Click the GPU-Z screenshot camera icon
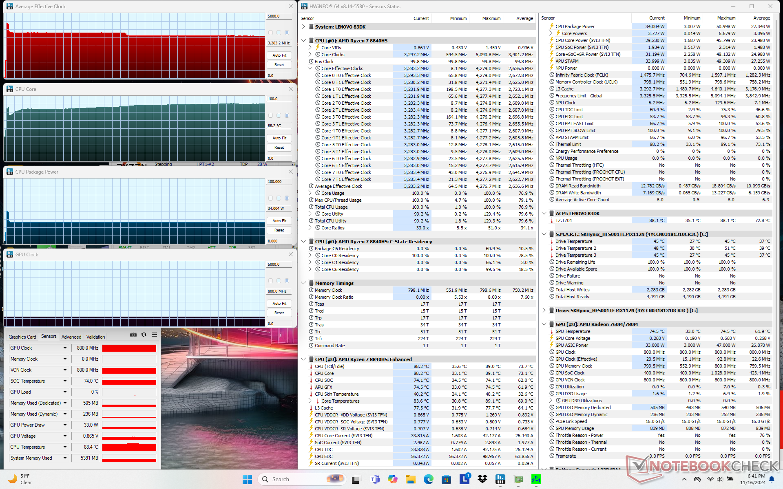This screenshot has height=489, width=783. (133, 335)
